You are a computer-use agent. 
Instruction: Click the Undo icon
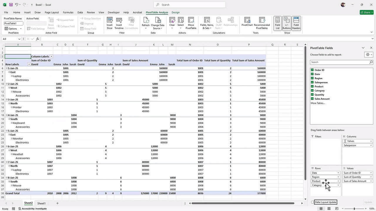[x=17, y=5]
